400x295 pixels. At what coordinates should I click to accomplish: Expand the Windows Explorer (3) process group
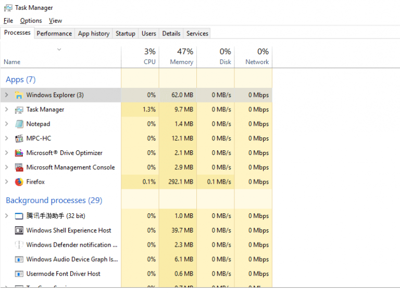[x=7, y=95]
